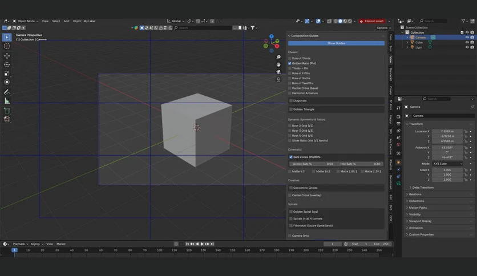Open the Keying menu in timeline
This screenshot has height=276, width=477.
pyautogui.click(x=37, y=243)
